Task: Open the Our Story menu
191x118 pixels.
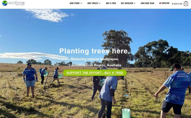Action: tap(75, 3)
